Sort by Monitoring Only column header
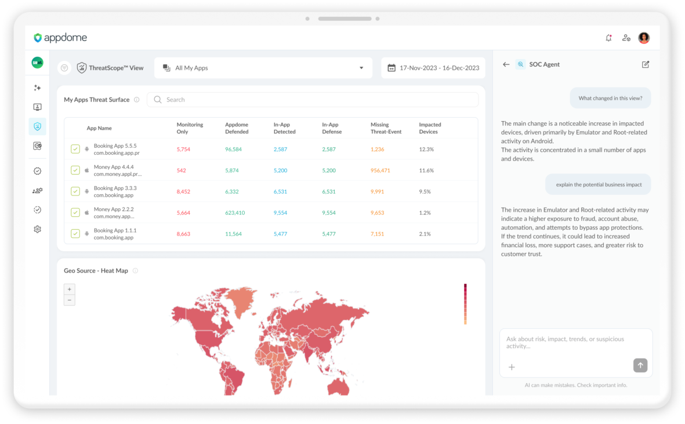This screenshot has width=685, height=424. (190, 128)
